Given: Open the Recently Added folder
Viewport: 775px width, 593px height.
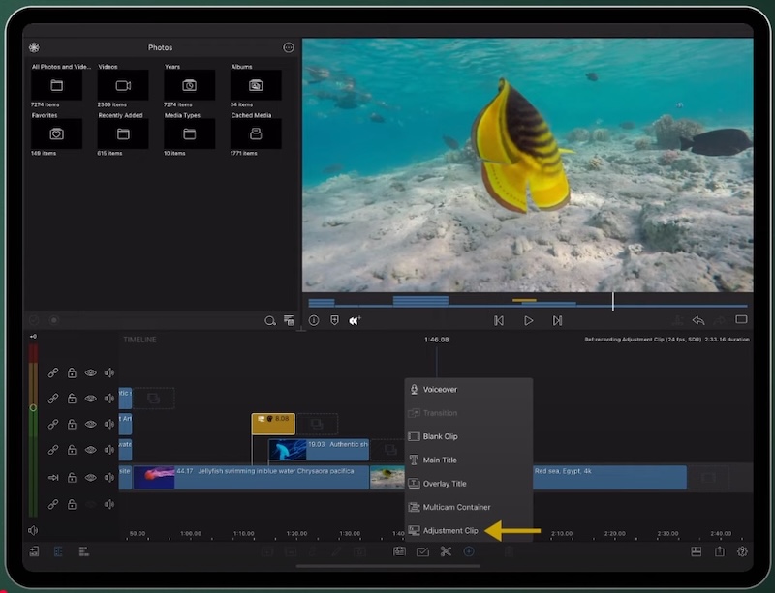Looking at the screenshot, I should (x=123, y=133).
